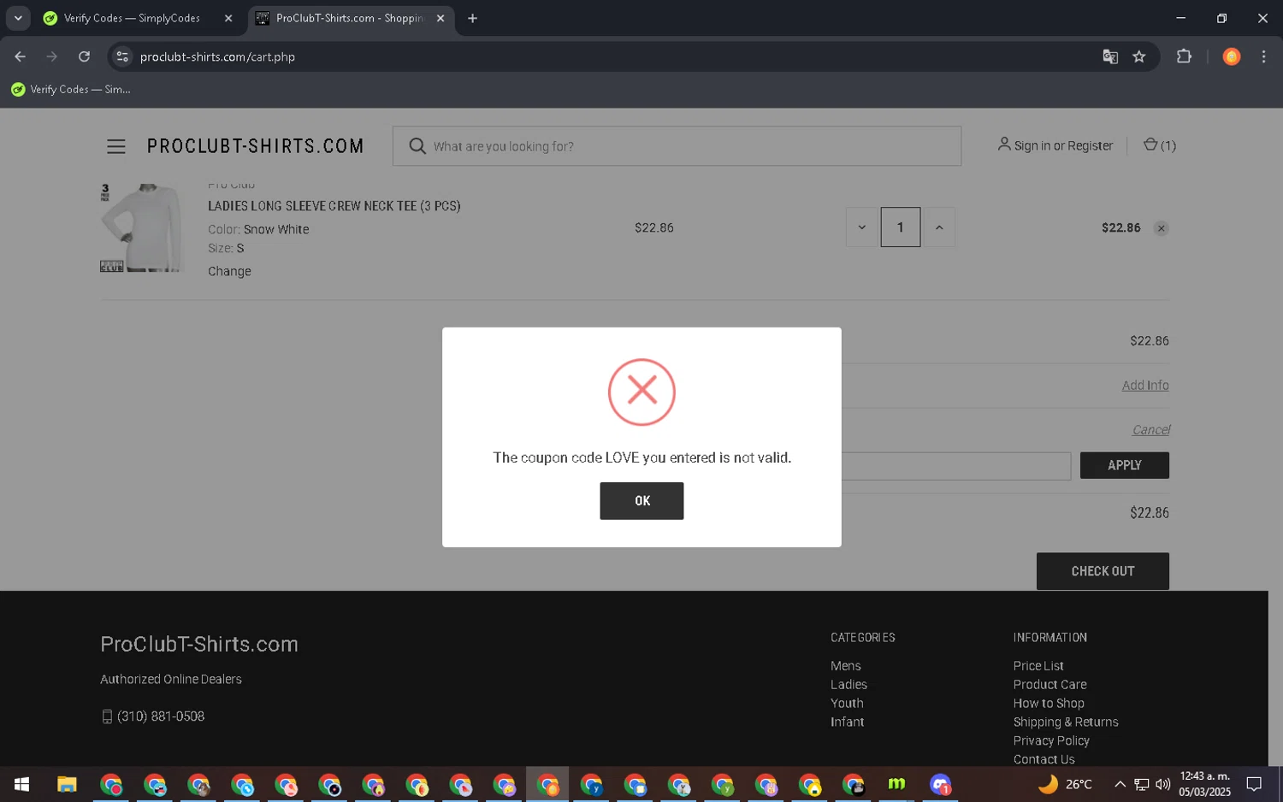Screen dimensions: 1283x802
Task: Click the Cancel link above the coupon field
Action: click(x=1150, y=430)
